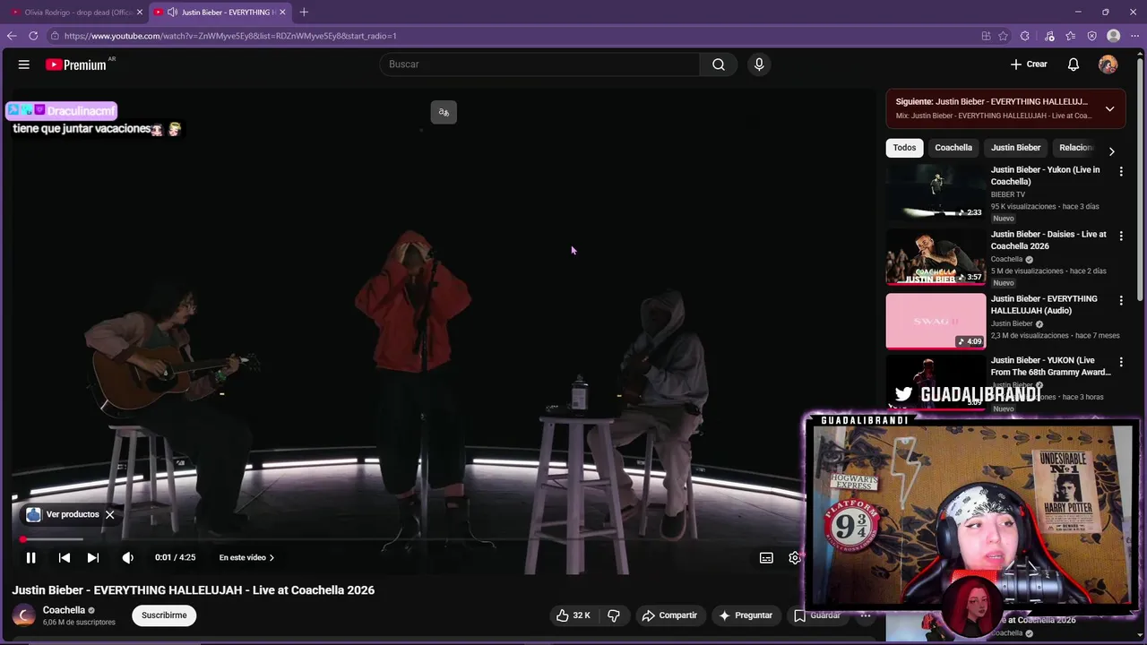Open the new tab plus button
This screenshot has width=1147, height=645.
[x=304, y=12]
